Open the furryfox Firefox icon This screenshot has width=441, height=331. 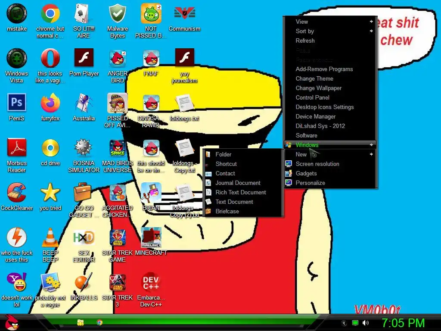coord(50,103)
